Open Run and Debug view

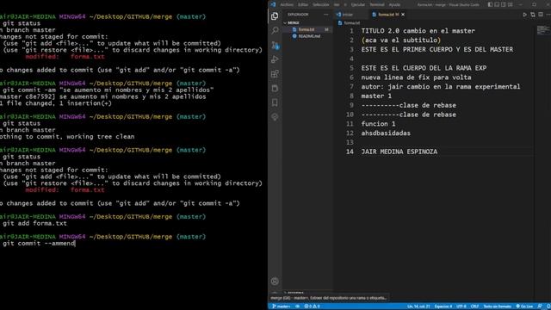point(275,59)
